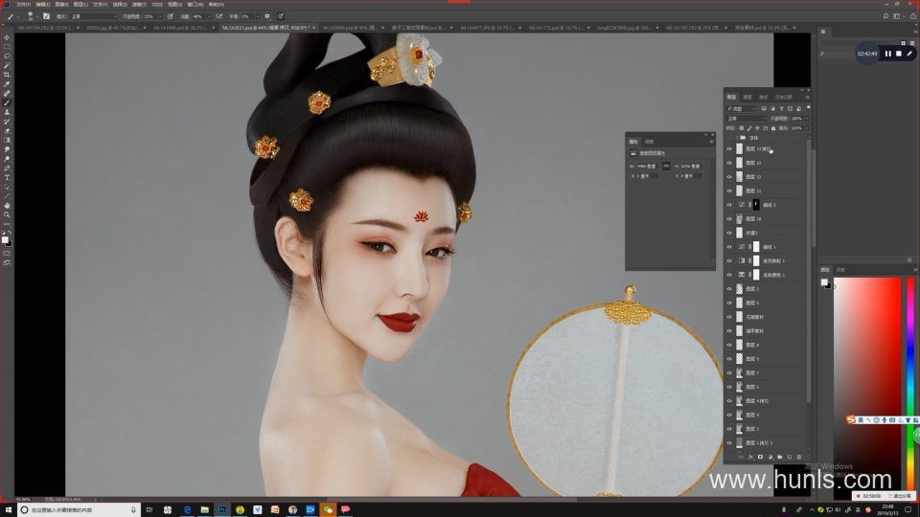Open the layer fill dropdown arrow
The height and width of the screenshot is (517, 920).
coord(807,127)
